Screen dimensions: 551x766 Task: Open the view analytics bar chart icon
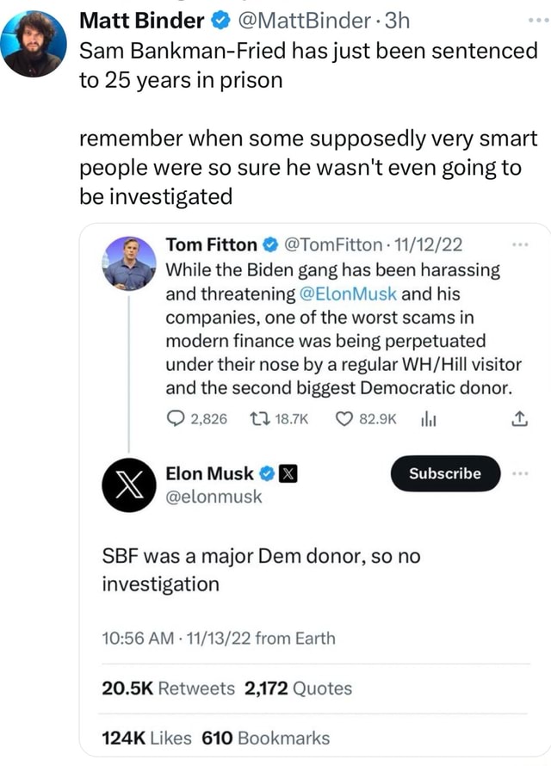[425, 419]
